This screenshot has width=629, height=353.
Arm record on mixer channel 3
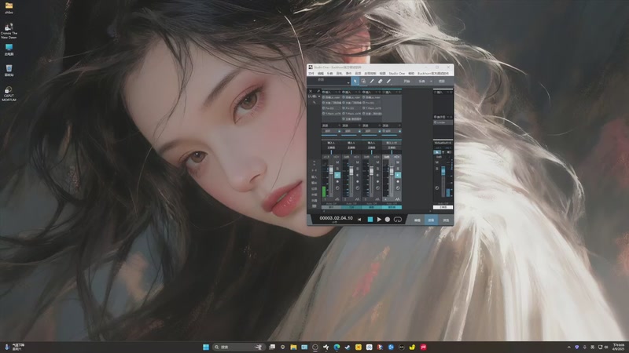pos(377,182)
